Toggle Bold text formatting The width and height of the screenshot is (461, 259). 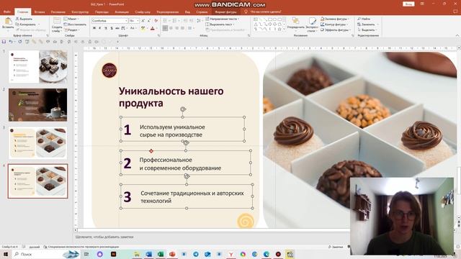point(94,28)
